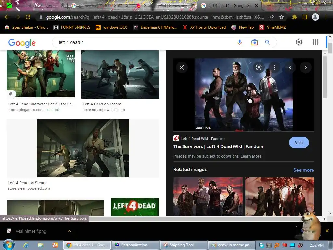Switch to the genwunner meme Google tab

[x=100, y=6]
